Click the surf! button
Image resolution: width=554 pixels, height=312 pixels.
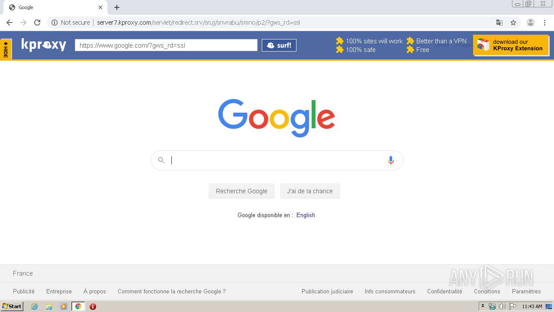pos(279,45)
